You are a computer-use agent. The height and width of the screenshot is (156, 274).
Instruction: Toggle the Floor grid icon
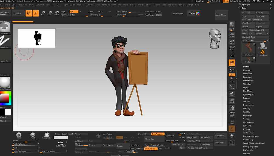[232, 56]
